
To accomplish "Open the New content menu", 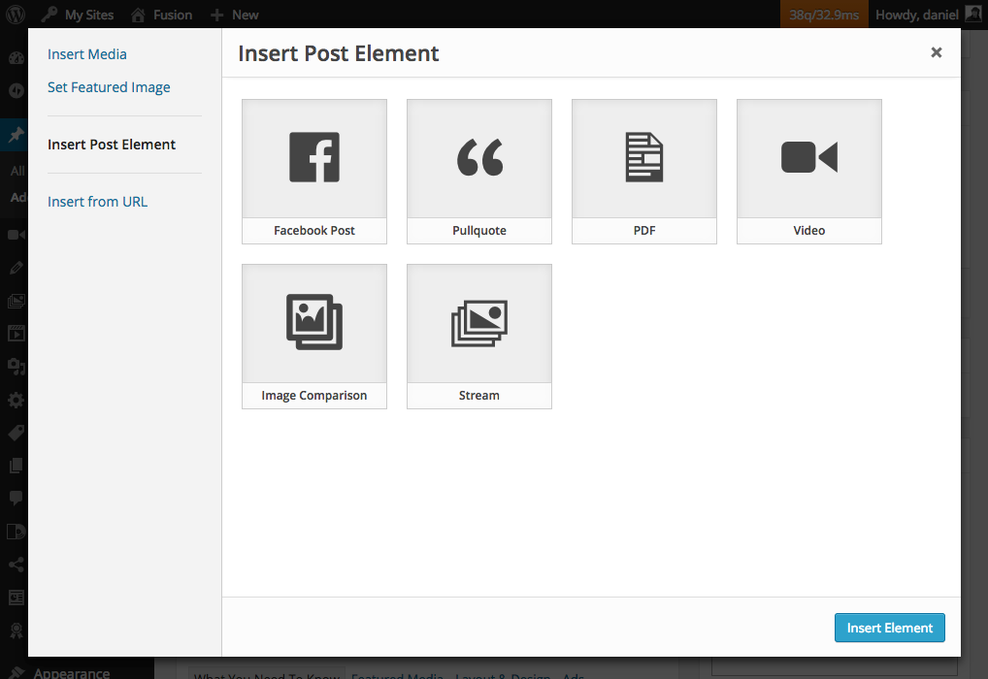I will [234, 14].
